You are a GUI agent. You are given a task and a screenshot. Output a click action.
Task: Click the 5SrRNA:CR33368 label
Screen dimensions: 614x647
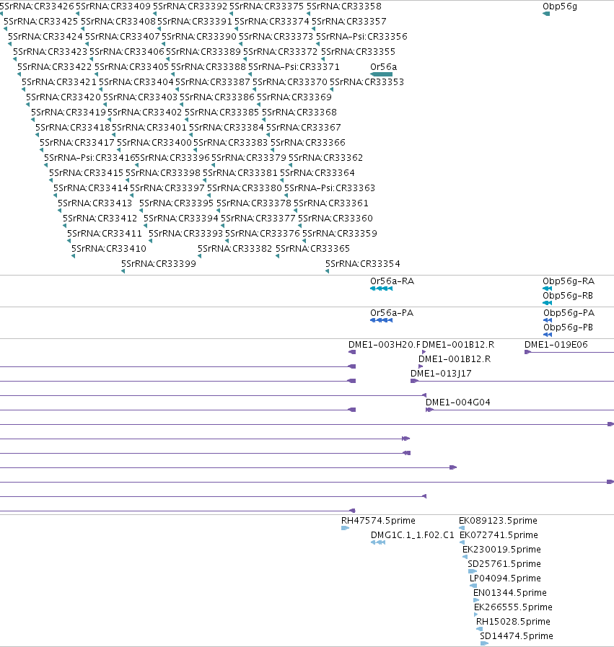(x=299, y=113)
